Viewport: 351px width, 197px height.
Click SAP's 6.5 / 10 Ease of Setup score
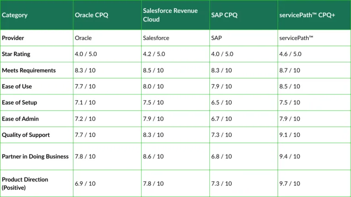[x=221, y=103]
